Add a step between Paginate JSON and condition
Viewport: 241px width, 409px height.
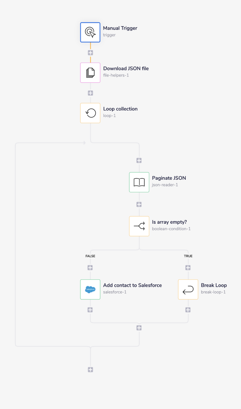(x=139, y=204)
